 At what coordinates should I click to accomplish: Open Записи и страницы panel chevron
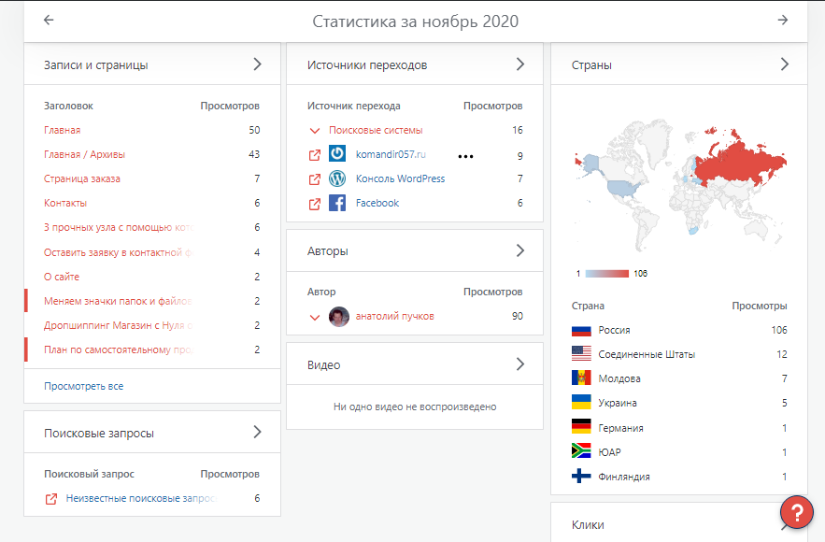point(257,64)
